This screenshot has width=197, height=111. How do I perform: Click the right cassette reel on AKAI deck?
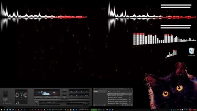point(25,95)
